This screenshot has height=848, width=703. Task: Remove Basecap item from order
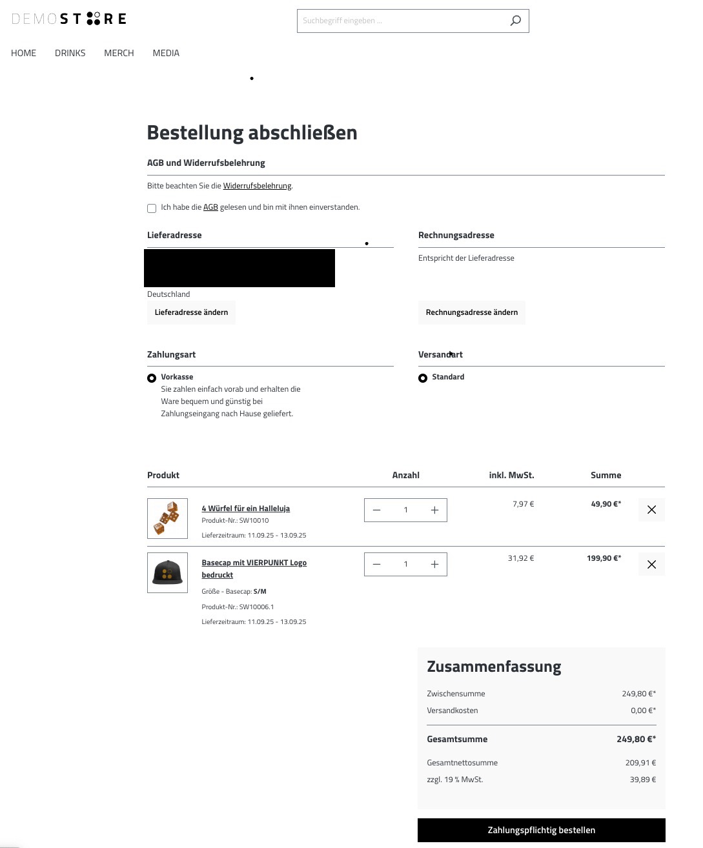pyautogui.click(x=651, y=564)
